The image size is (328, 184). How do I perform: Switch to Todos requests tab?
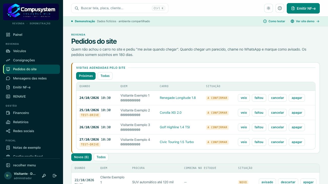pyautogui.click(x=101, y=157)
